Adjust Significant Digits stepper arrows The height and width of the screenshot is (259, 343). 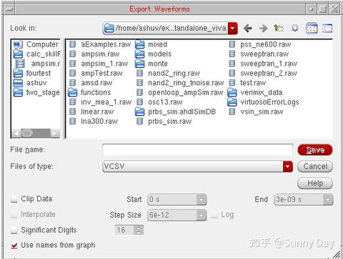[139, 230]
